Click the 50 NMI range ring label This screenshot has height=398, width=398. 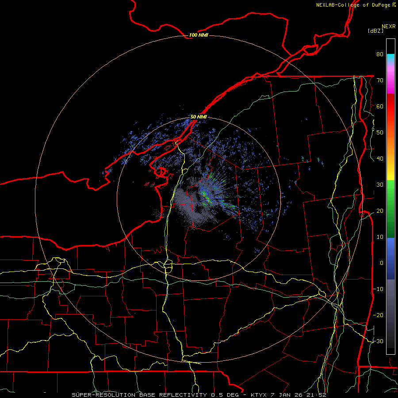(199, 117)
